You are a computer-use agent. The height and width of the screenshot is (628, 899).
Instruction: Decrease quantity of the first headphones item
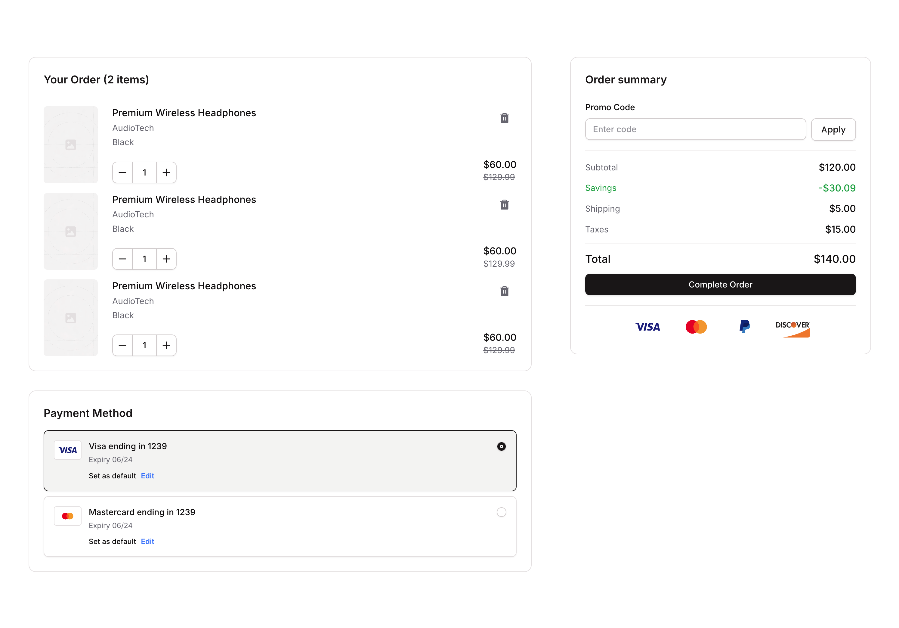[122, 173]
